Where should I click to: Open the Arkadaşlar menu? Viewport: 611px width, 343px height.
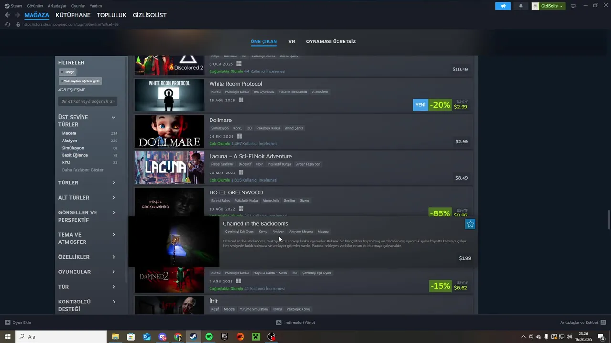(x=57, y=6)
